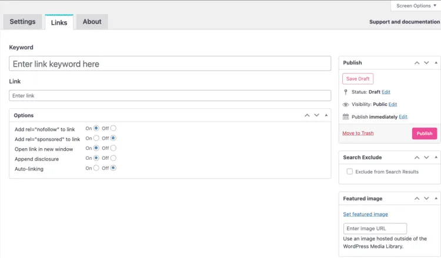Move the Featured image box down
The width and height of the screenshot is (441, 258).
[x=426, y=199]
